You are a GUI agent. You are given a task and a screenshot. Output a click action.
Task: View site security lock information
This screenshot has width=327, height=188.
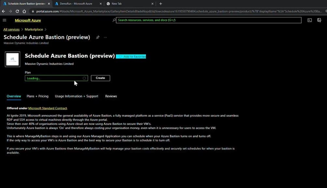pyautogui.click(x=33, y=11)
